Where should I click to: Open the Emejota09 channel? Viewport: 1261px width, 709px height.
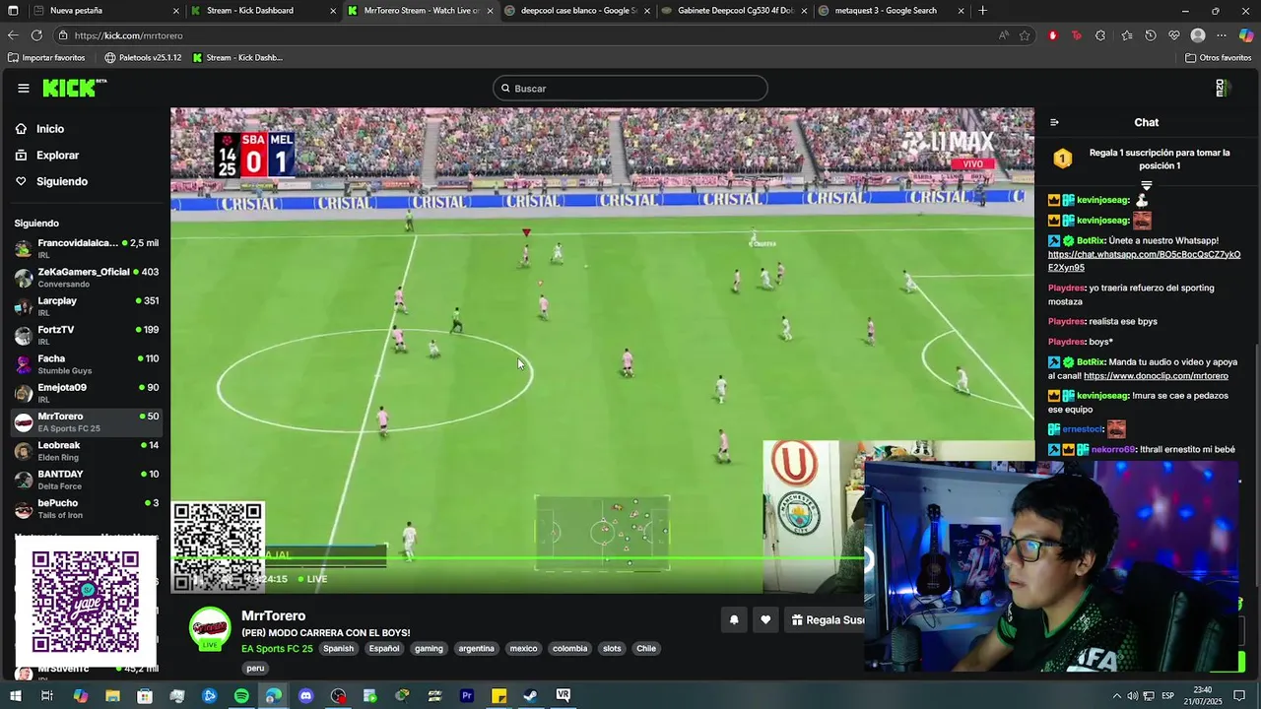click(87, 393)
